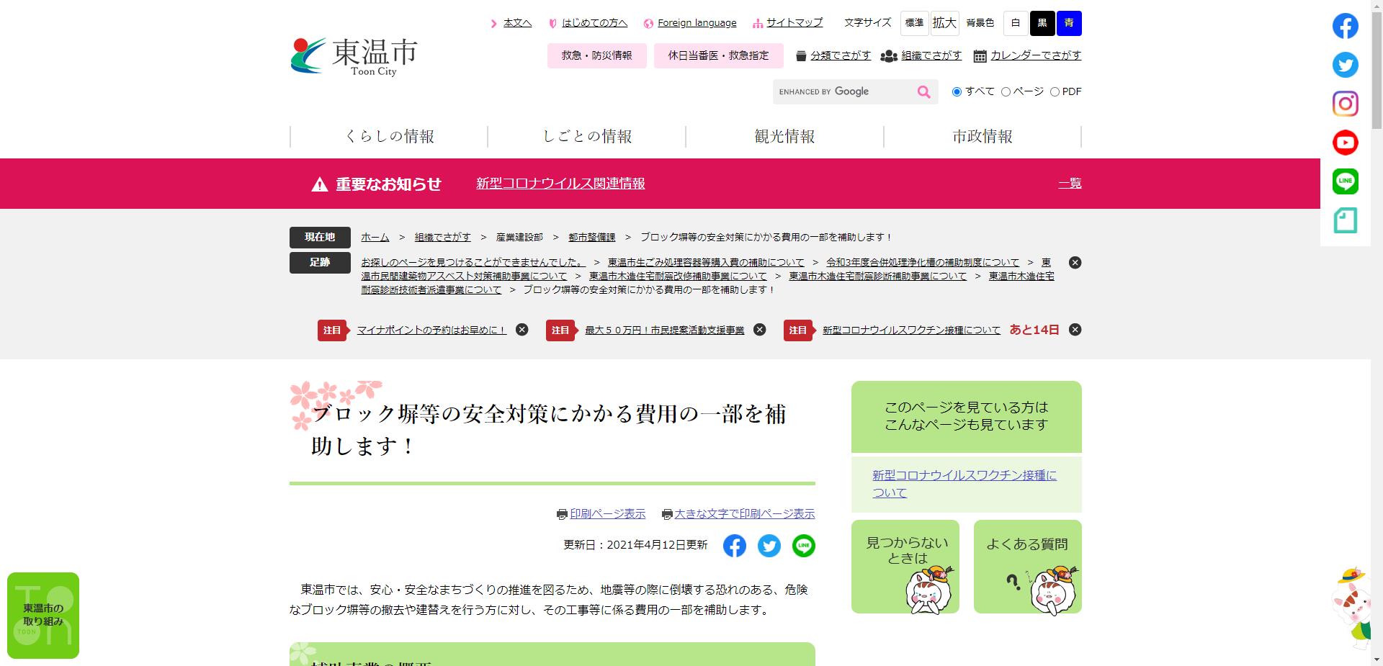
Task: Share the article with the Facebook icon
Action: [735, 546]
